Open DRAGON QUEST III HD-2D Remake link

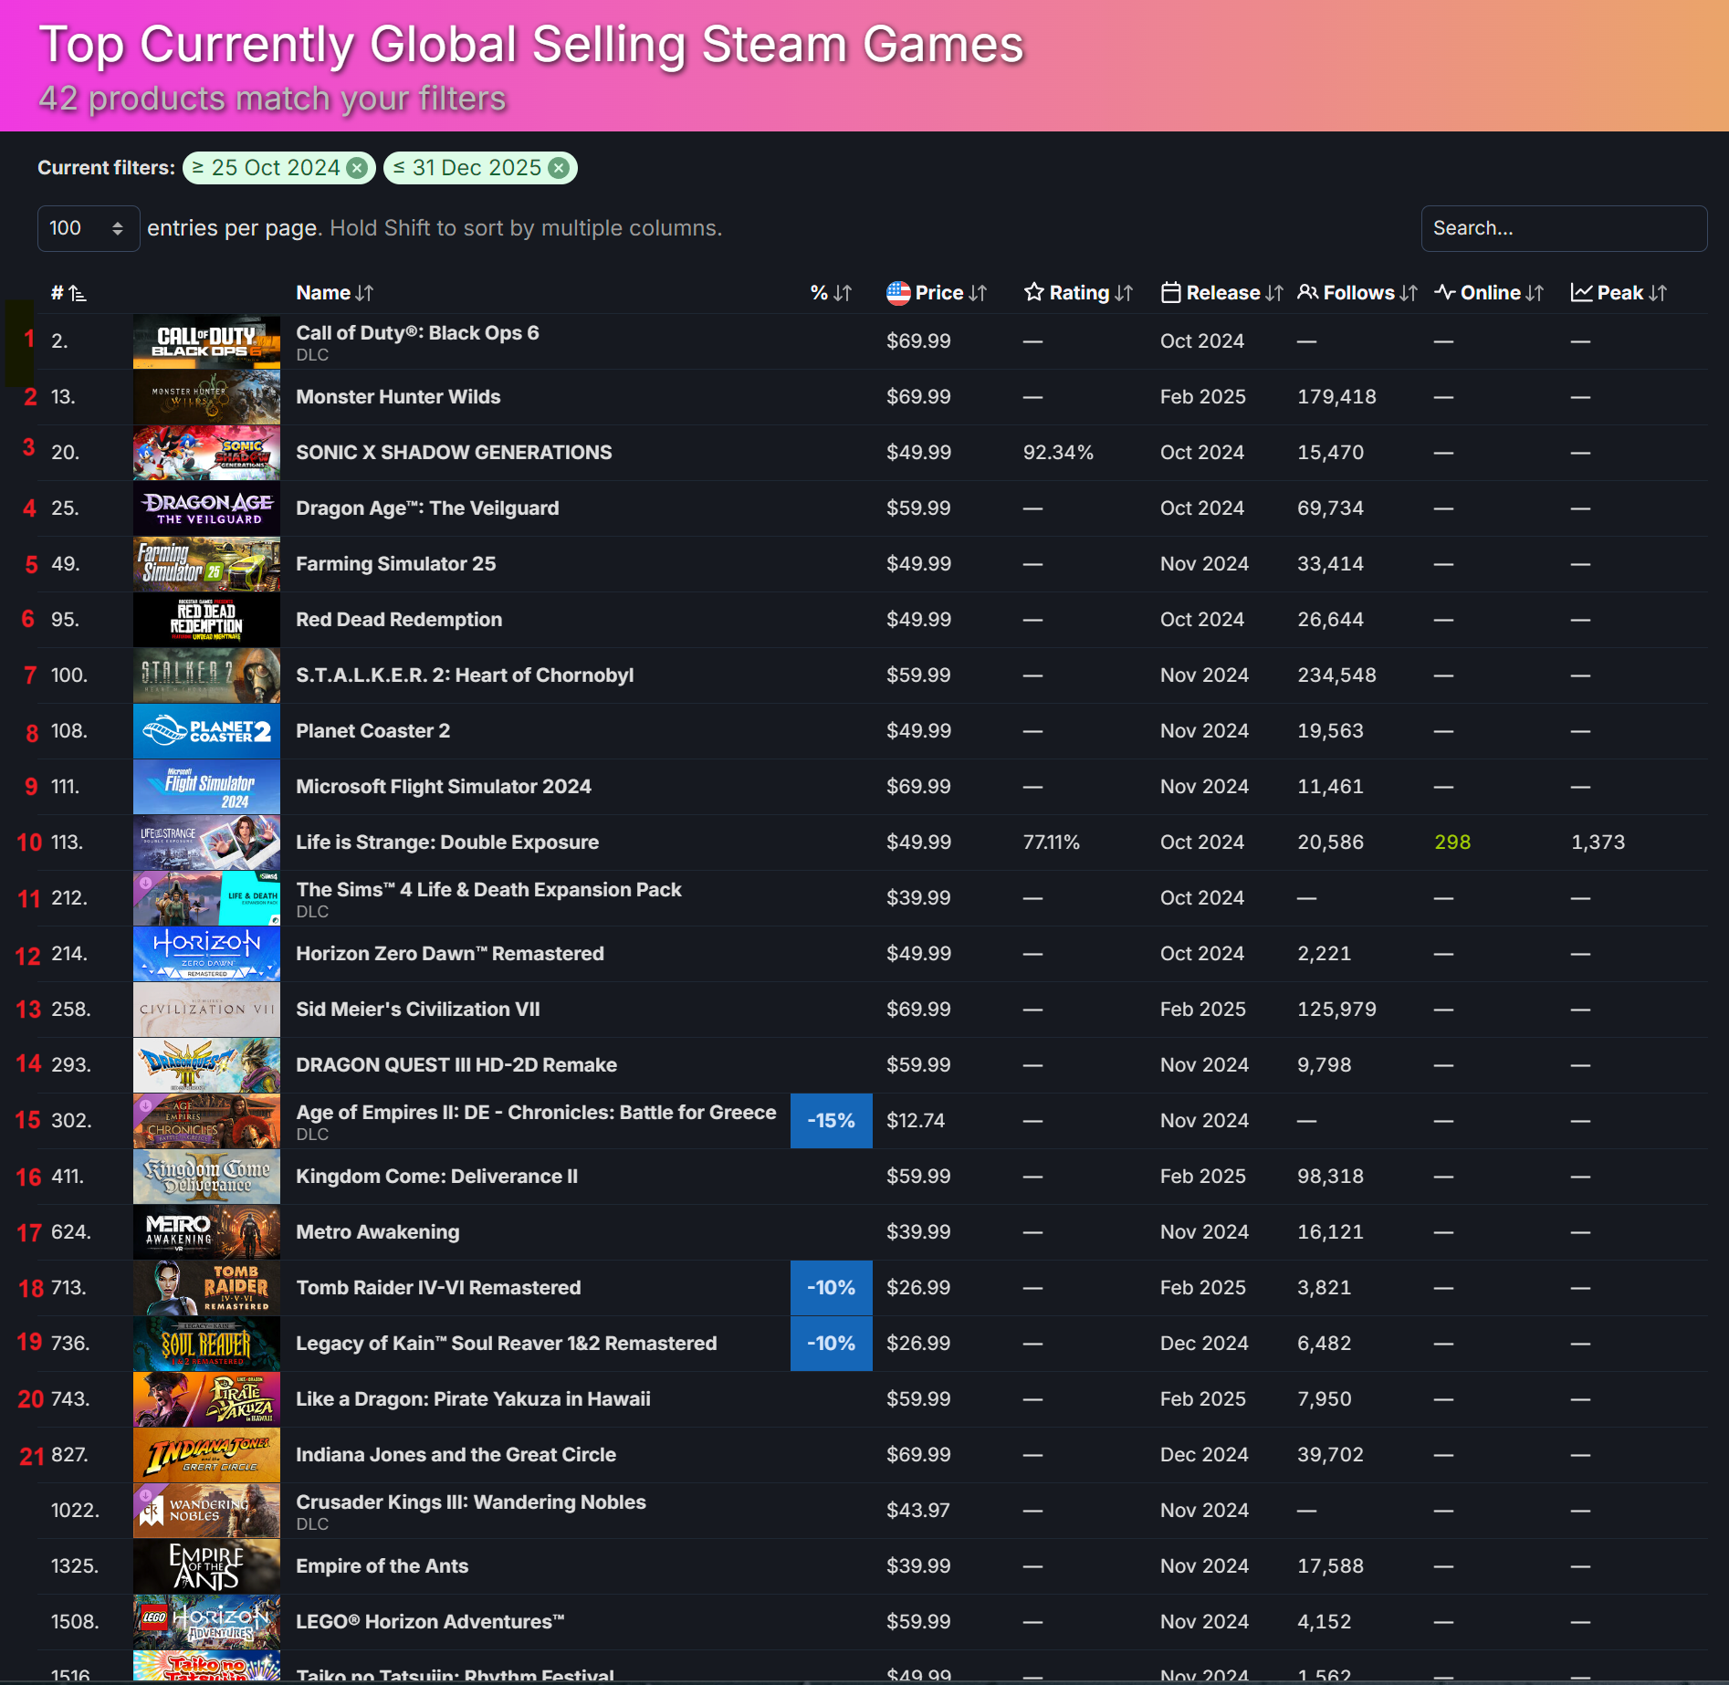[x=456, y=1065]
